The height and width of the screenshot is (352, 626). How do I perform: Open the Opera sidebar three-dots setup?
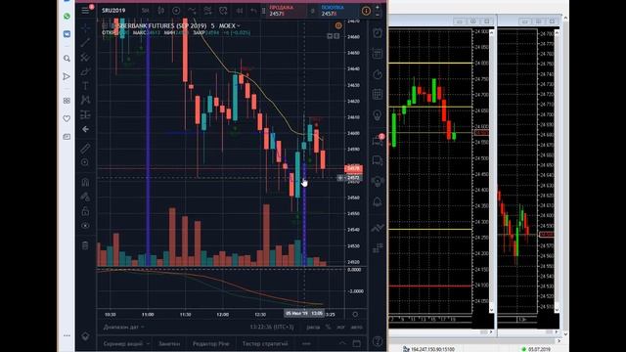[x=67, y=335]
